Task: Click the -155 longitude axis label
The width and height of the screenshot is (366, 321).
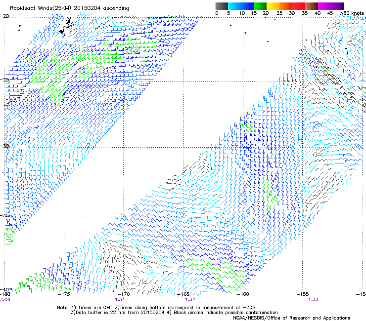Action: pos(303,294)
